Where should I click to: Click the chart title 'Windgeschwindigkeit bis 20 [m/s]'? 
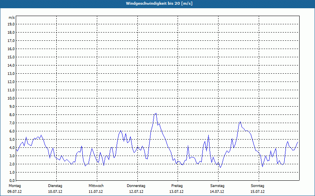click(159, 4)
